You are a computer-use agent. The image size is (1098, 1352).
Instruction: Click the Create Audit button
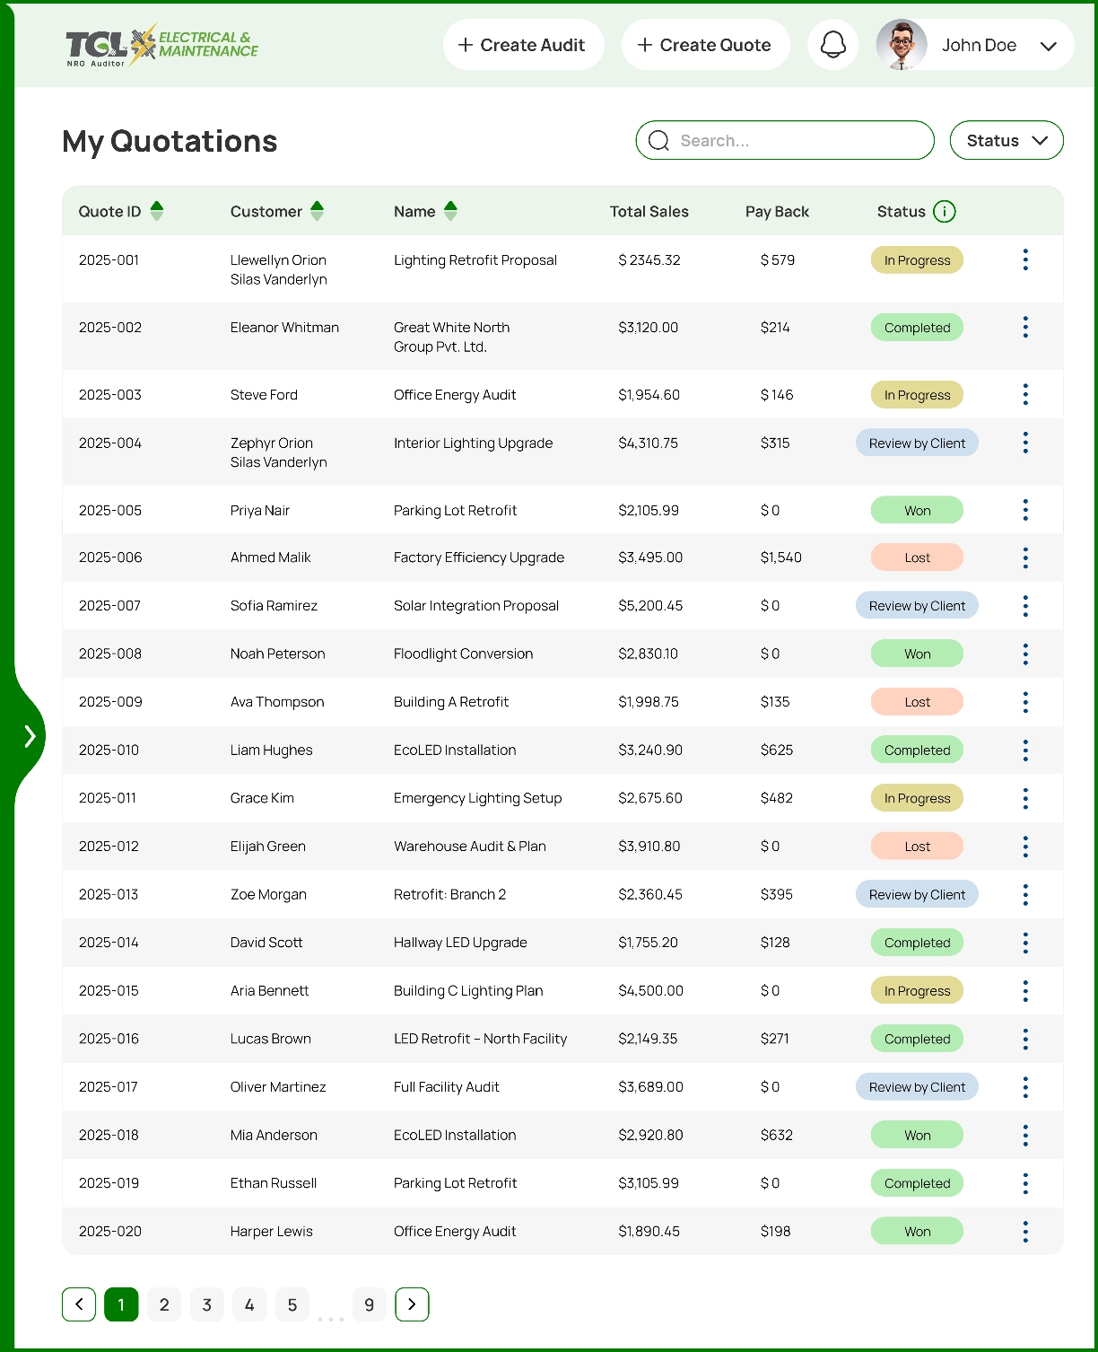coord(522,45)
